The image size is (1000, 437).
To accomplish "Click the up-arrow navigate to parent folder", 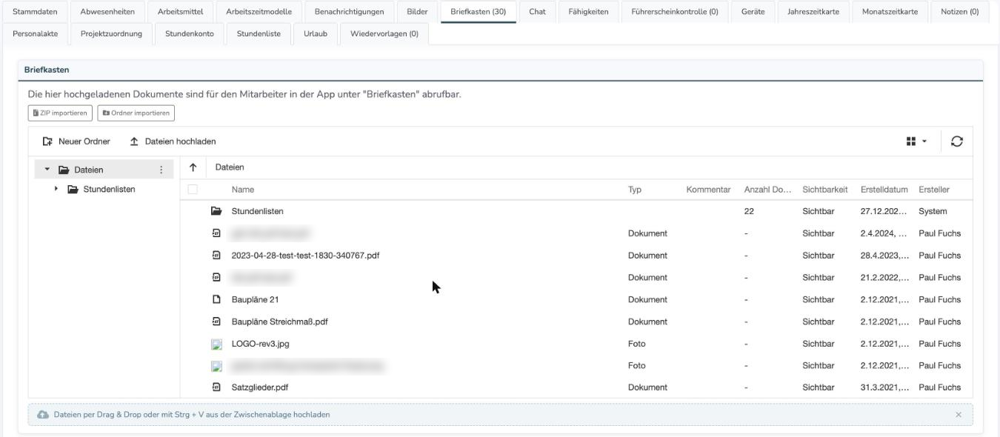I will coord(193,168).
